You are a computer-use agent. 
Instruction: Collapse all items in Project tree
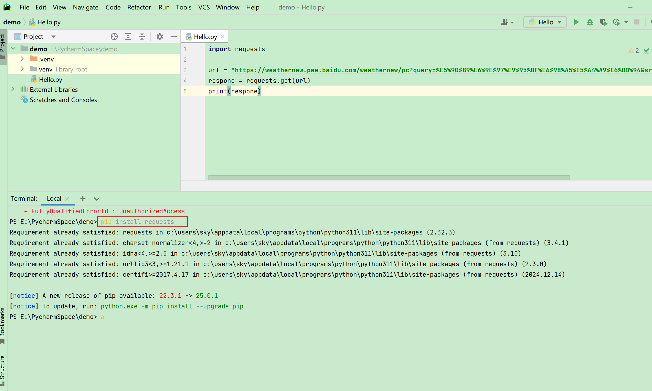tap(142, 37)
